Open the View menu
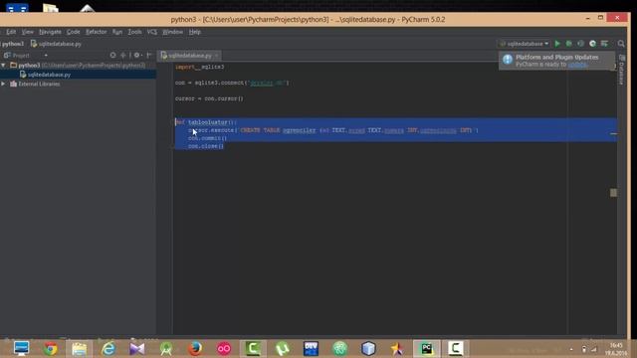This screenshot has width=637, height=358. [x=28, y=32]
